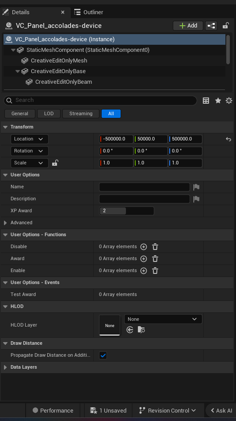The height and width of the screenshot is (421, 236).
Task: Adjust the XP Award slider
Action: (x=127, y=211)
